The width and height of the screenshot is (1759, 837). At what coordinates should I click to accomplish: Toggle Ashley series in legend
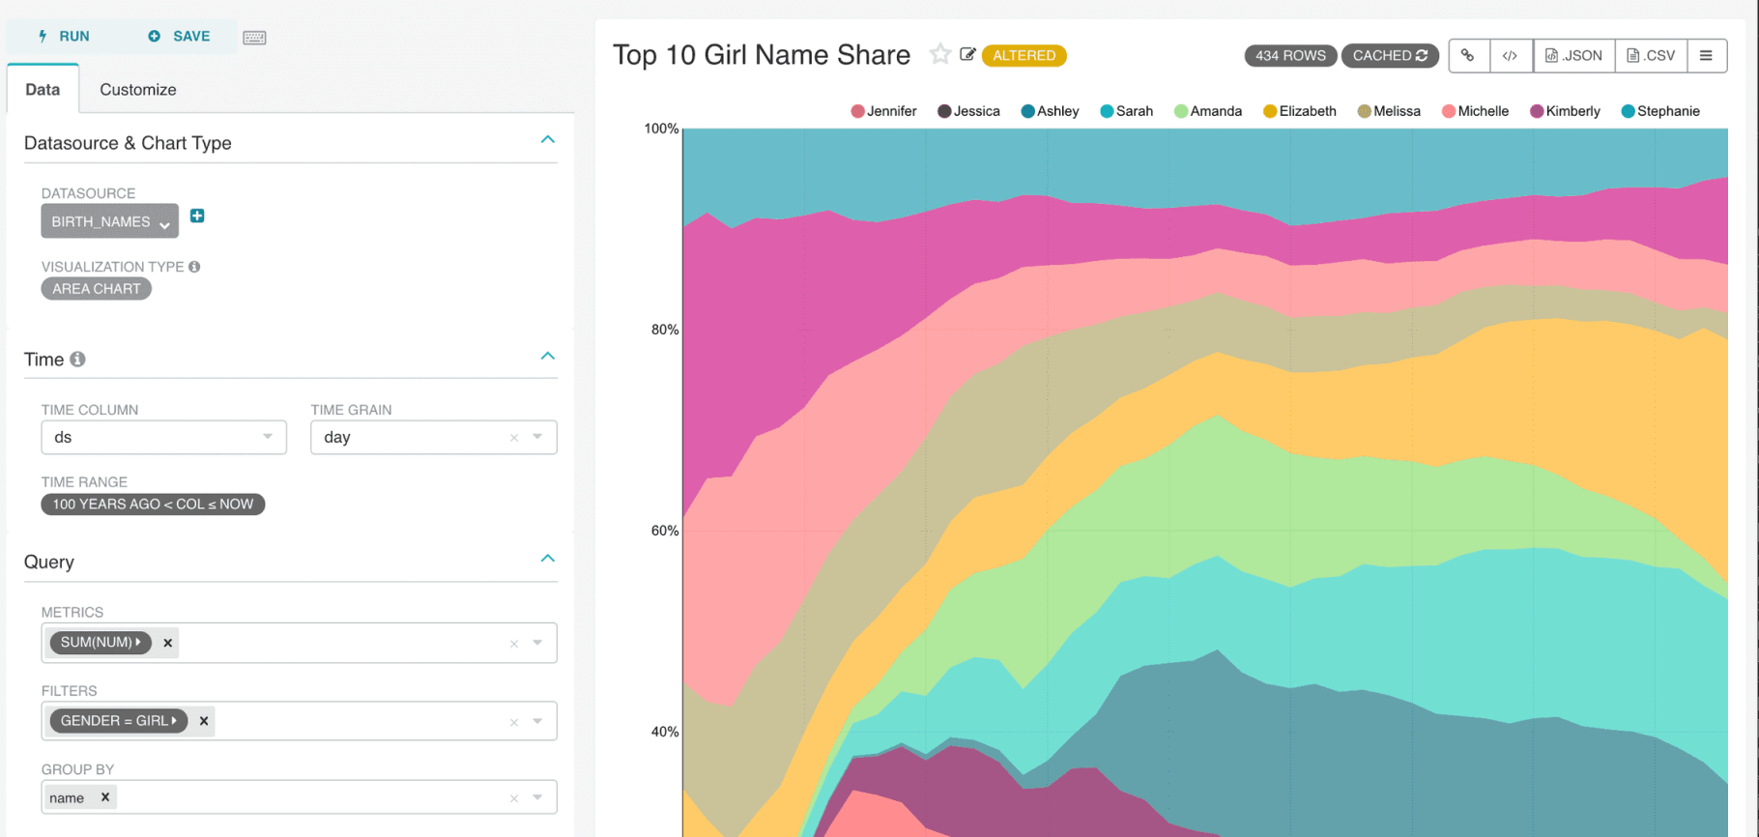pos(1050,111)
